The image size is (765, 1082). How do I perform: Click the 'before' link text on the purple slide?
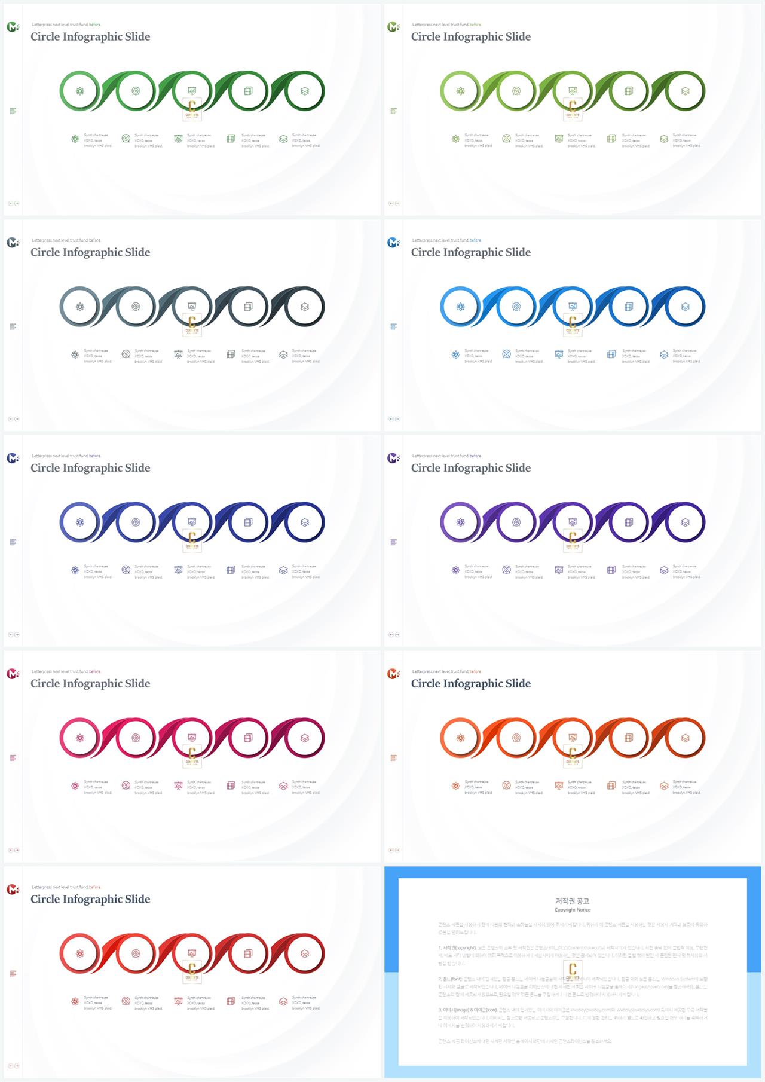point(475,456)
